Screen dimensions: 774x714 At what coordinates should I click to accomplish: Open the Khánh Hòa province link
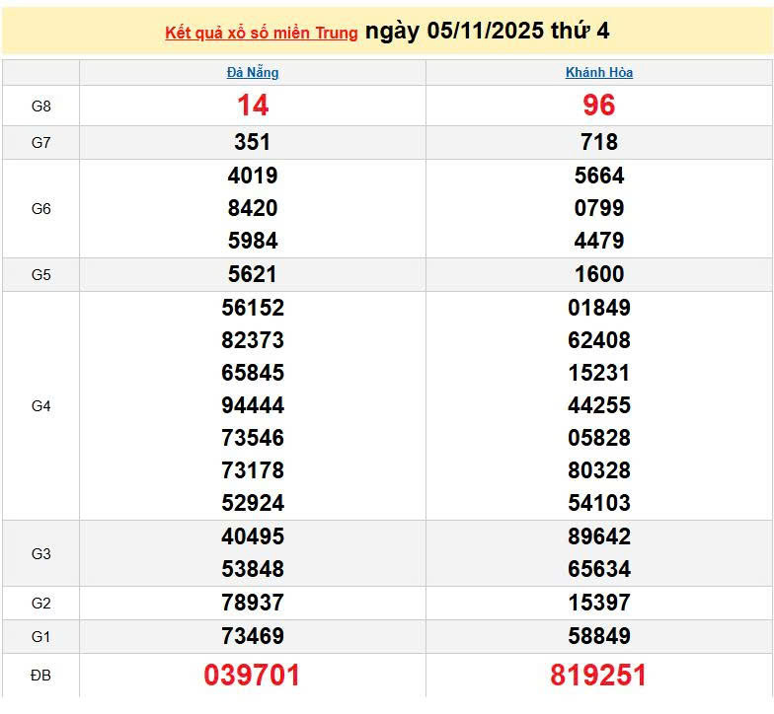click(x=599, y=73)
